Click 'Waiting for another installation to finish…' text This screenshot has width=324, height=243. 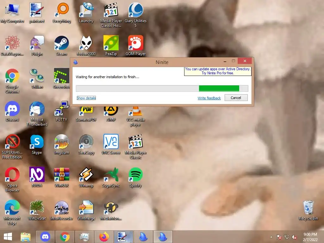pos(108,77)
